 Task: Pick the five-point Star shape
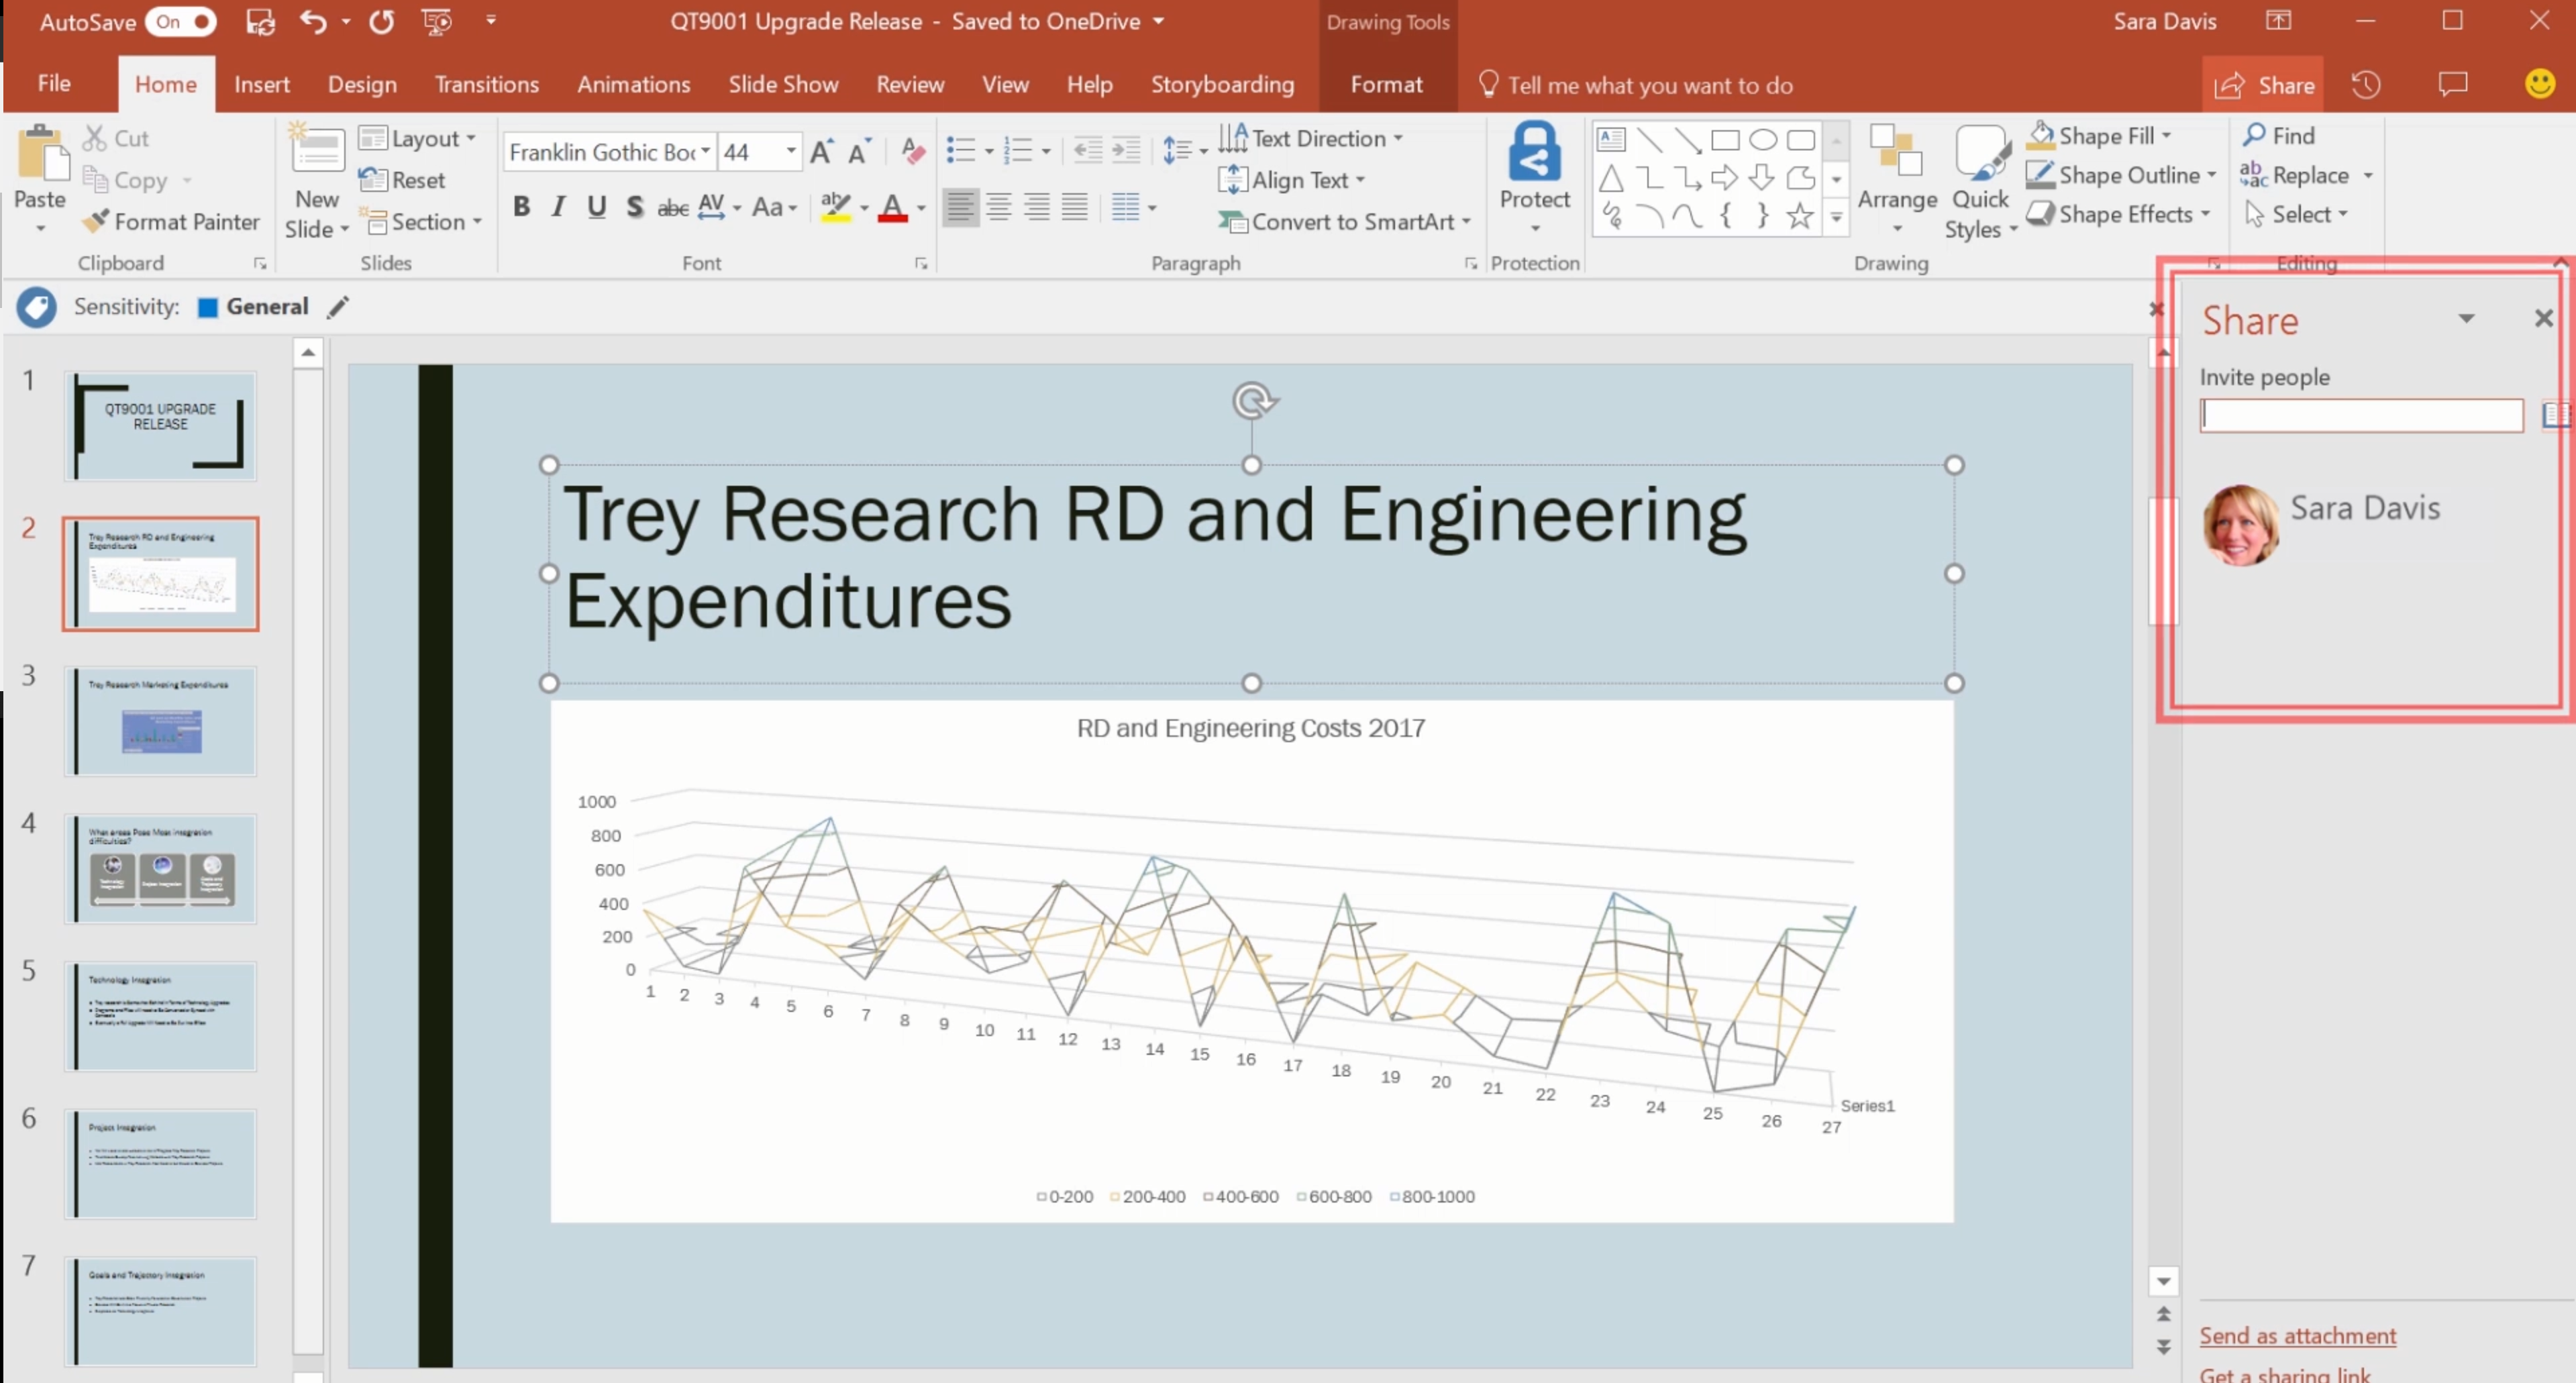coord(1800,215)
